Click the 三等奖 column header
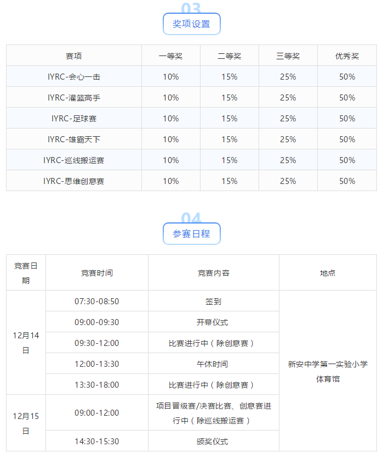Image resolution: width=383 pixels, height=458 pixels. coord(288,56)
